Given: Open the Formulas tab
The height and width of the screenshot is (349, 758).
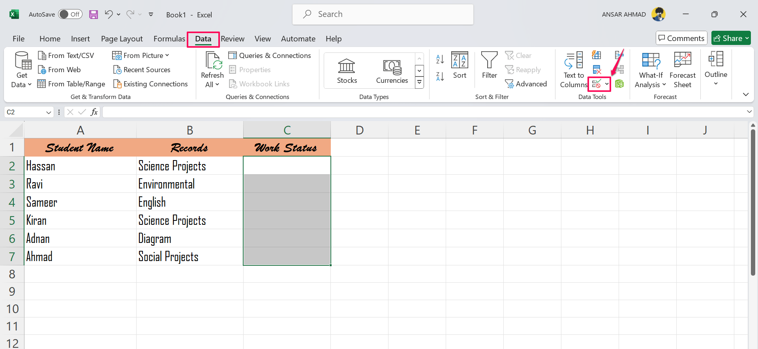Looking at the screenshot, I should (x=169, y=39).
